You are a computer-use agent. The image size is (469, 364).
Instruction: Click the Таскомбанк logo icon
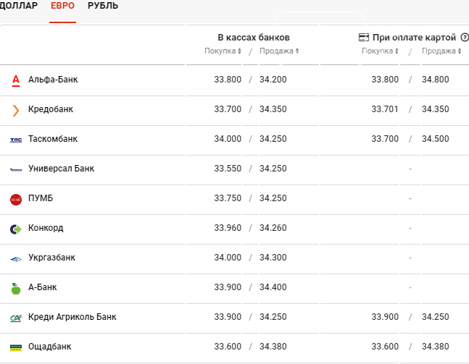click(16, 139)
